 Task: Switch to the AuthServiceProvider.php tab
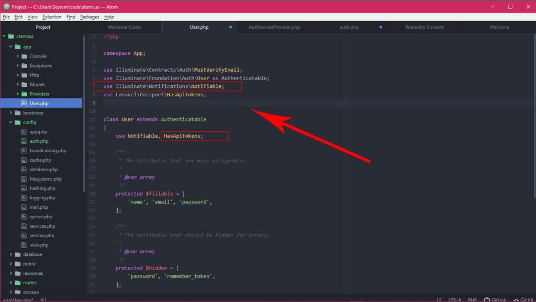(x=274, y=27)
